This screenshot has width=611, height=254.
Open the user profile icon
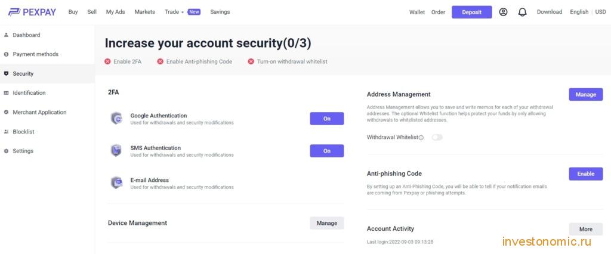(503, 12)
